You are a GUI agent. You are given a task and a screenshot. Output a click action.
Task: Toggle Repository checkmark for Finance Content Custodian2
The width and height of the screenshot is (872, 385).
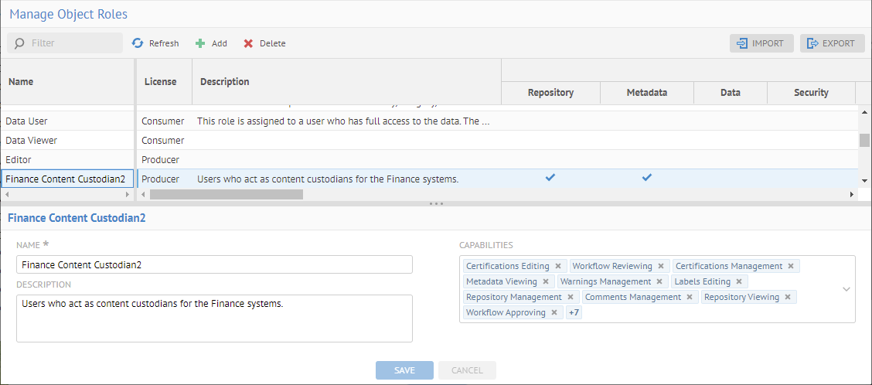[x=550, y=178]
